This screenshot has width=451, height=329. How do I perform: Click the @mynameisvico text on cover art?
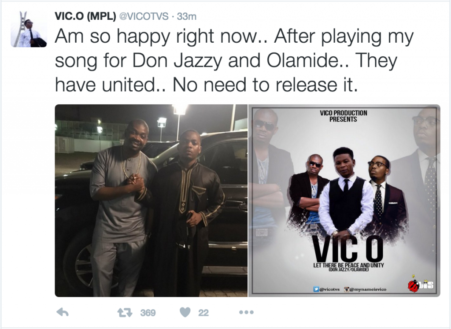[x=368, y=289]
